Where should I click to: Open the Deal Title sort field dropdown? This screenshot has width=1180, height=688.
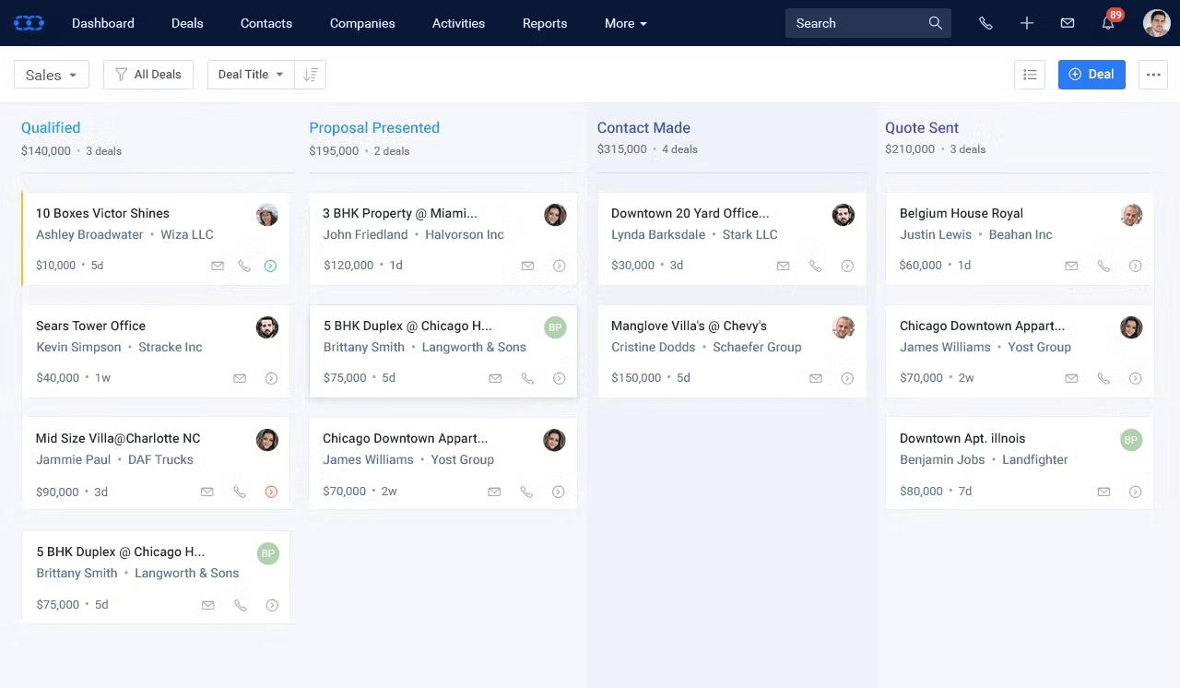pyautogui.click(x=249, y=74)
